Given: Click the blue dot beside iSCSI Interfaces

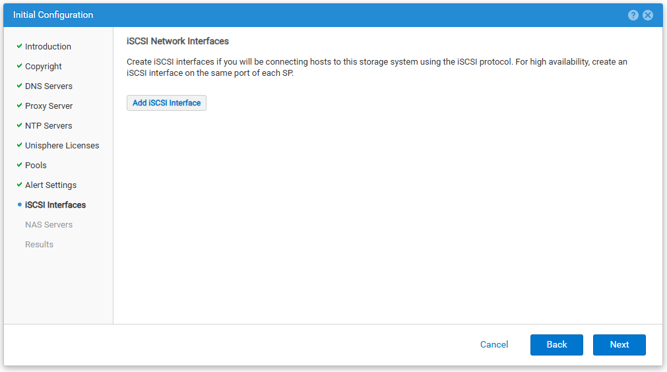Looking at the screenshot, I should [20, 204].
